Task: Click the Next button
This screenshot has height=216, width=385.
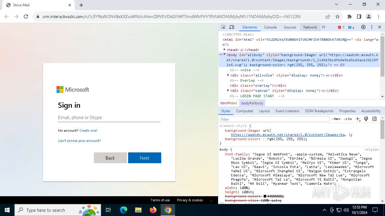Action: [144, 158]
